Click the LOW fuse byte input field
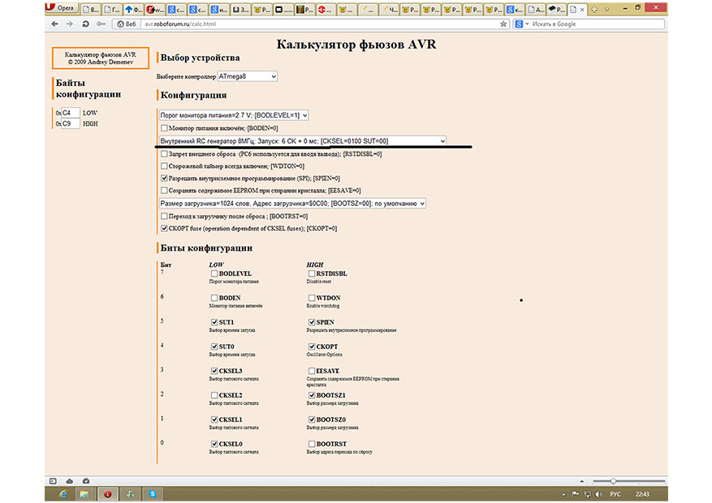This screenshot has height=503, width=712. [x=71, y=113]
